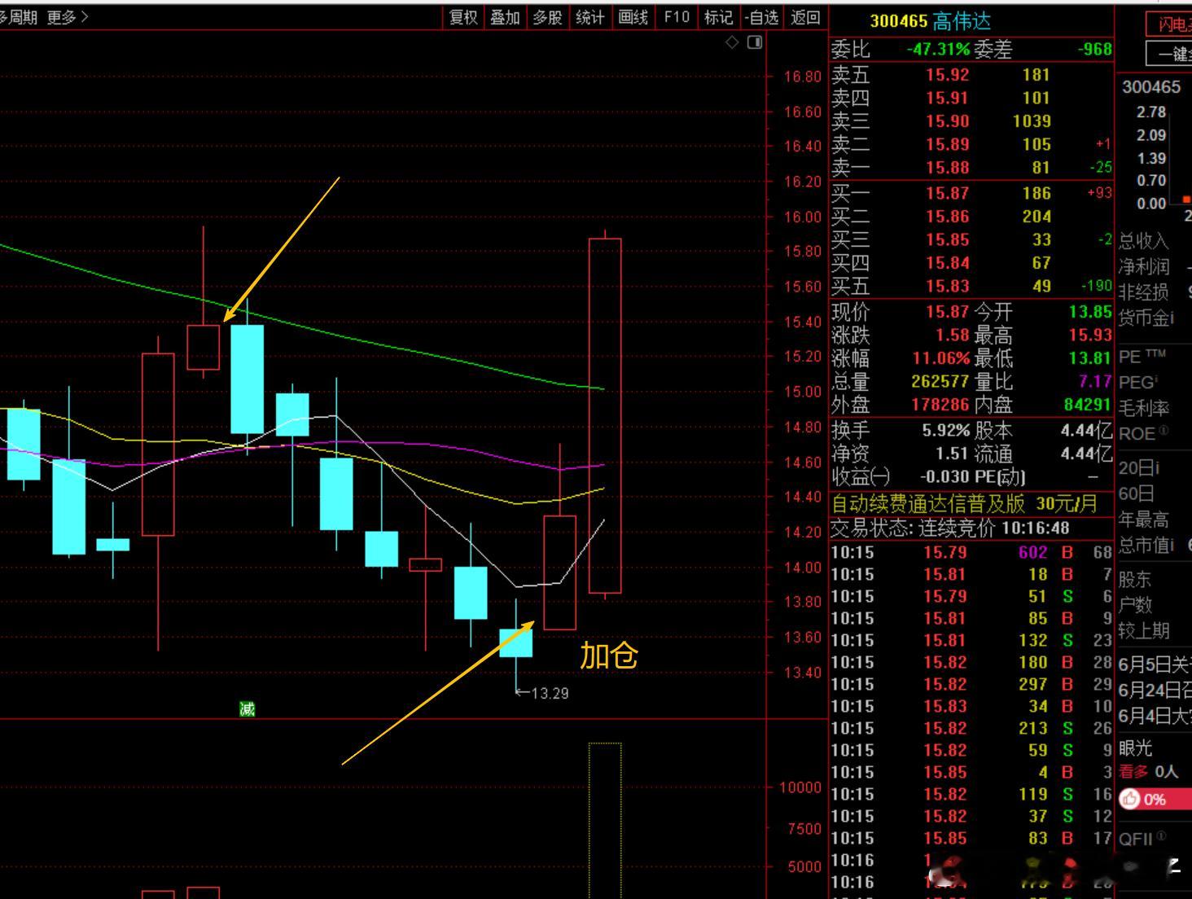Viewport: 1192px width, 899px height.
Task: Open the 复权 adjustment menu
Action: [463, 17]
